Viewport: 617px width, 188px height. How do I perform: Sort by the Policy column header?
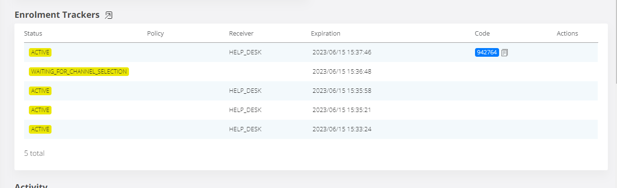155,34
